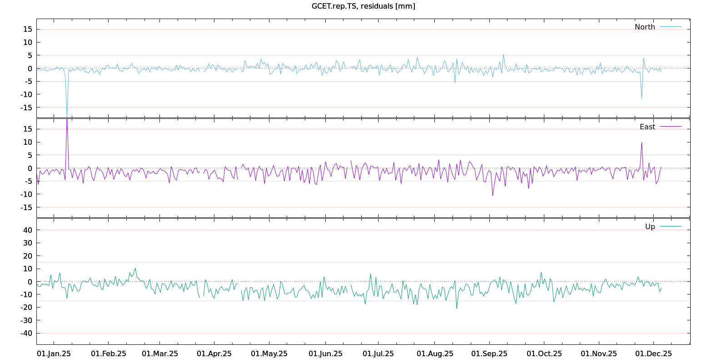Click the 01.Feb.25 date label
This screenshot has width=727, height=363.
[108, 353]
